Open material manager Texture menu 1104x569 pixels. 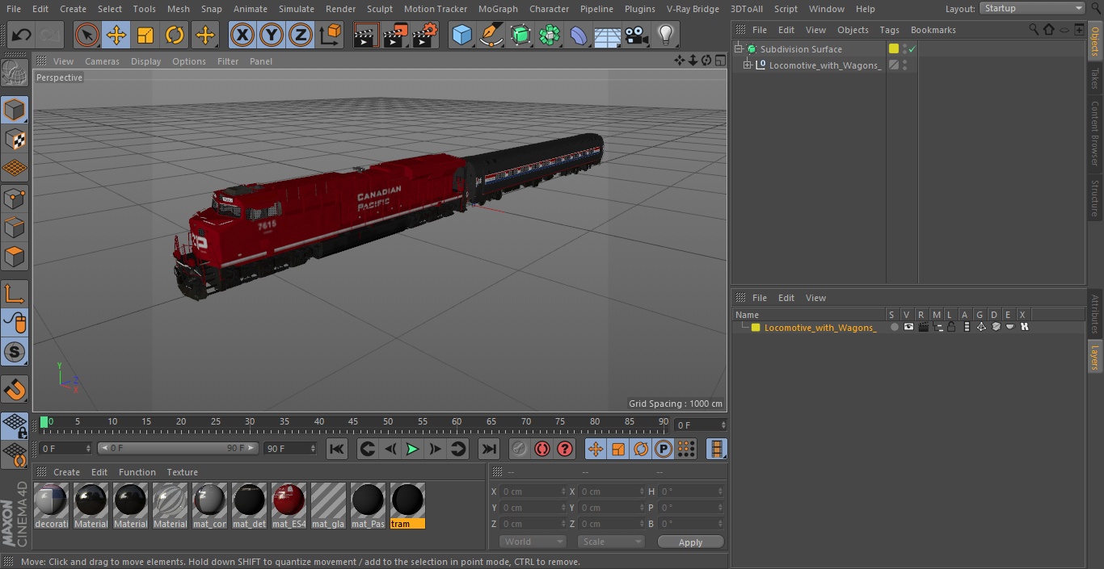(182, 472)
